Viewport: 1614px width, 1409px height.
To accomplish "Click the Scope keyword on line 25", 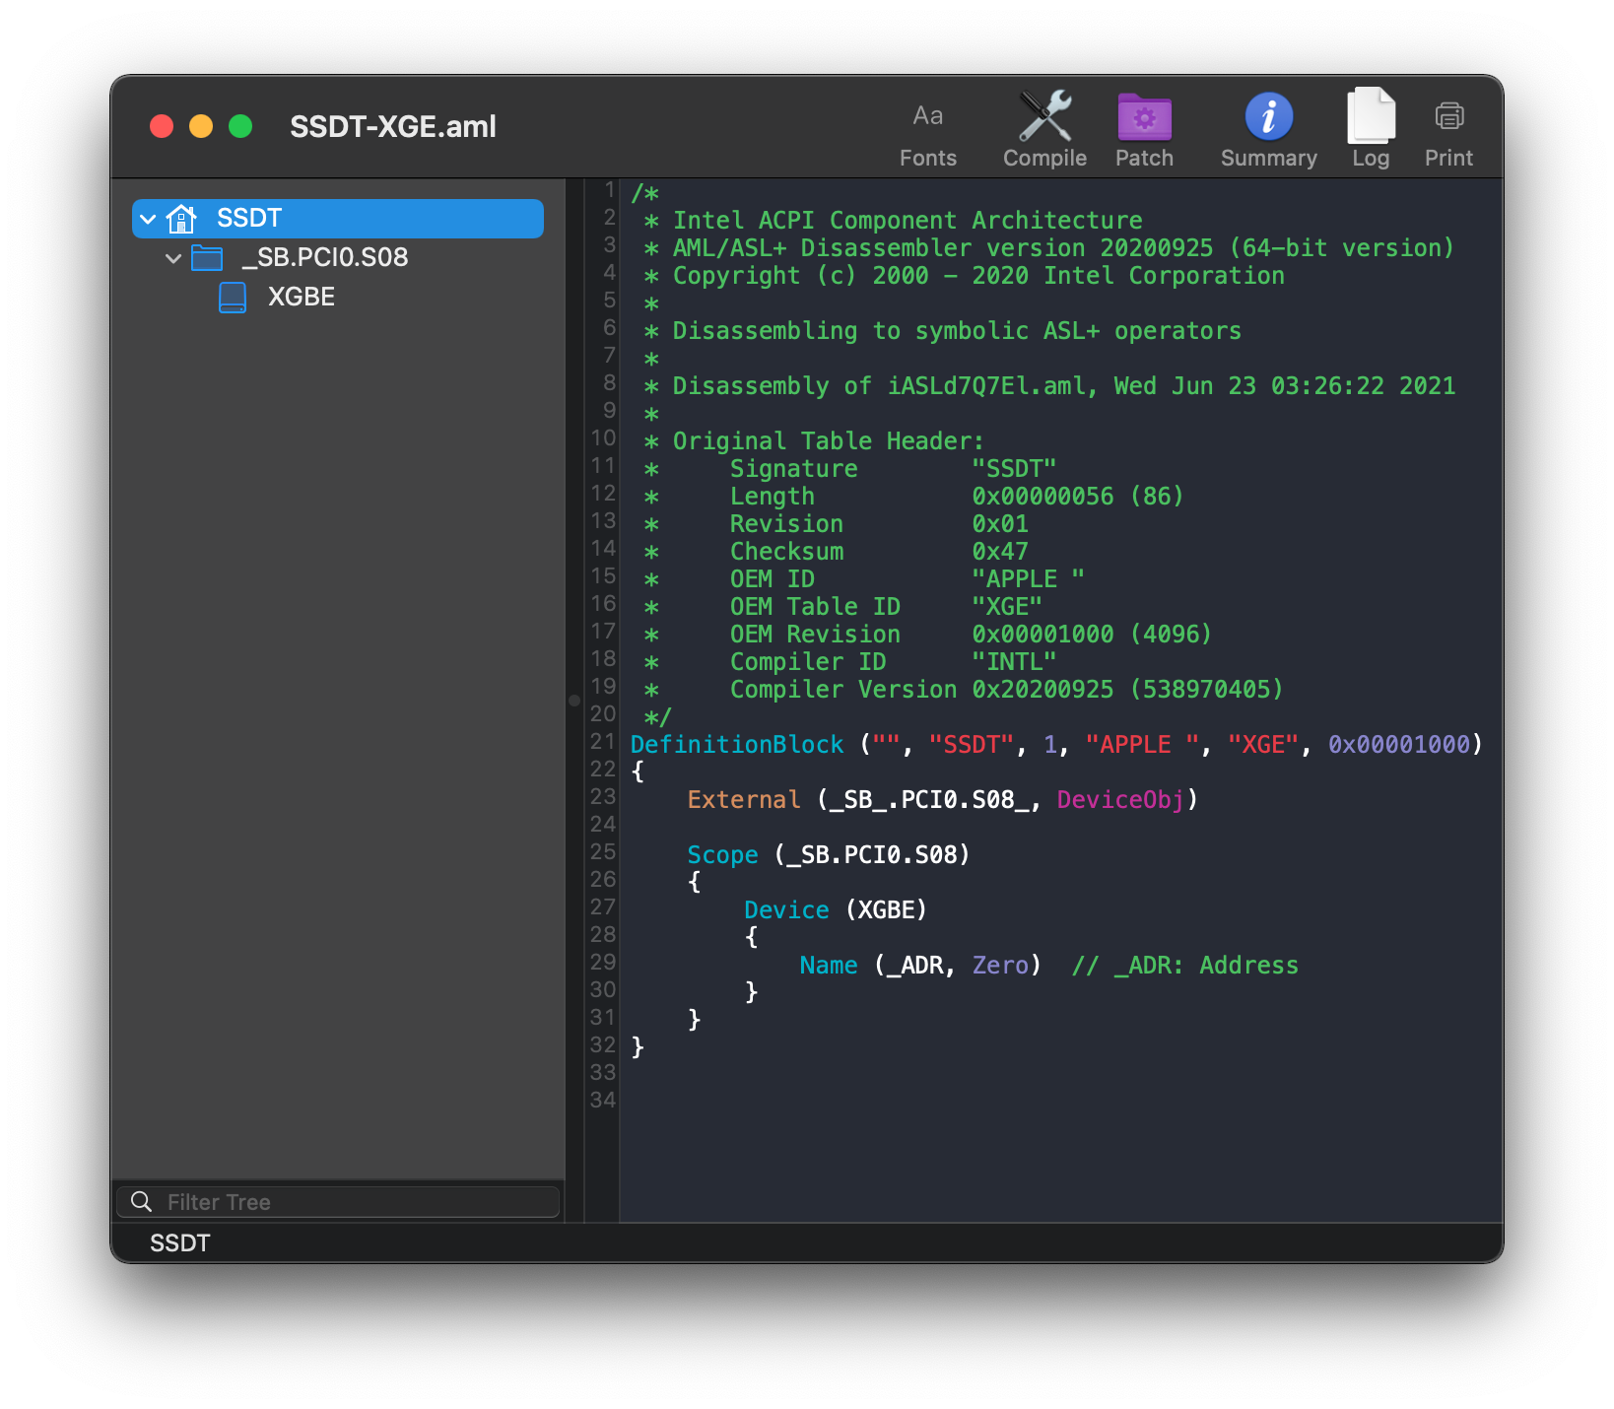I will tap(722, 854).
